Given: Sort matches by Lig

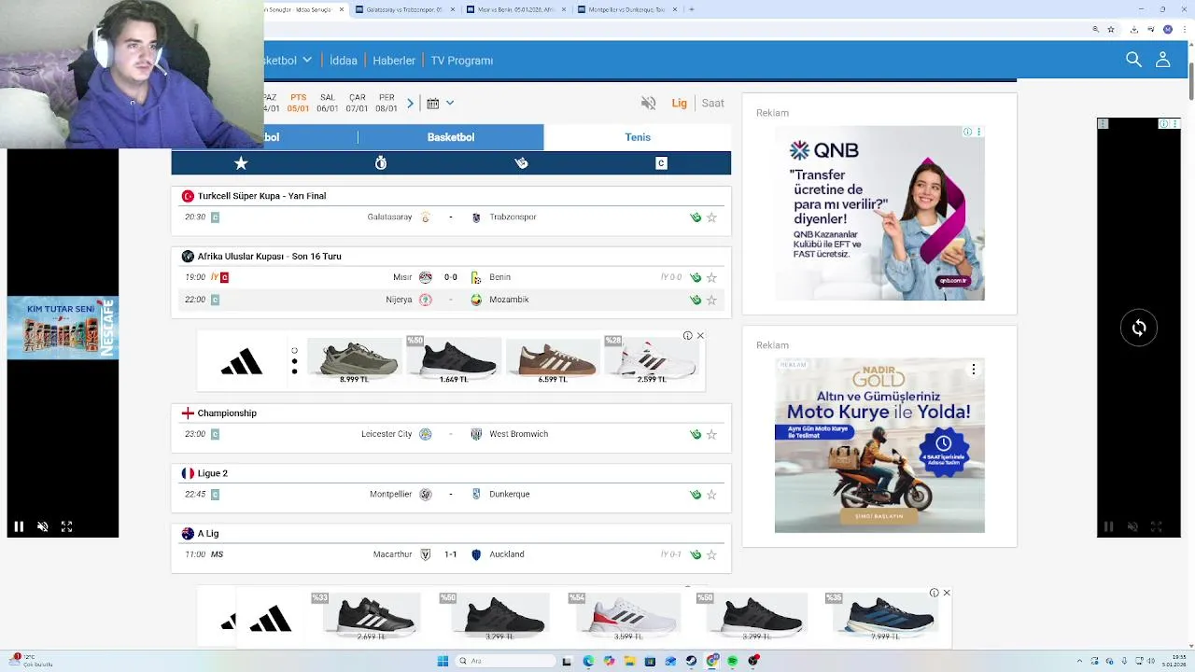Looking at the screenshot, I should [x=679, y=103].
